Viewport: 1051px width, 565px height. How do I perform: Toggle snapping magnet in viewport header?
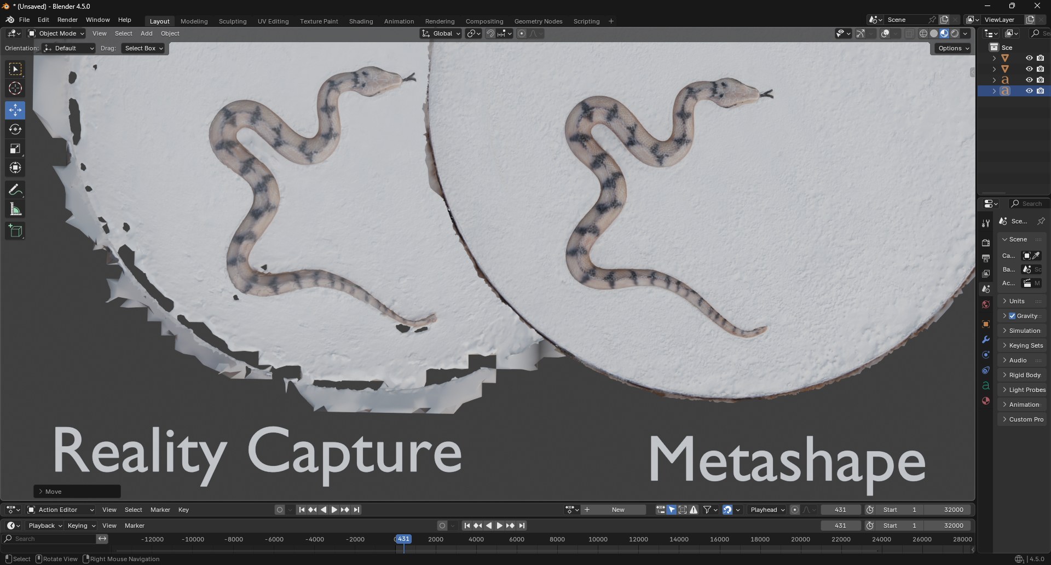click(490, 33)
